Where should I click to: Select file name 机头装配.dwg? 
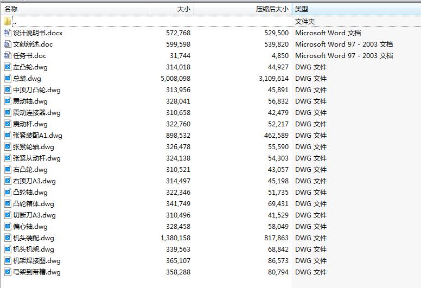click(x=34, y=238)
